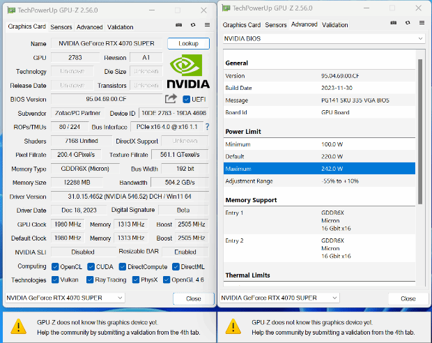Click the NVIDIA logo image
Viewport: 432px width, 343px height.
pos(188,72)
